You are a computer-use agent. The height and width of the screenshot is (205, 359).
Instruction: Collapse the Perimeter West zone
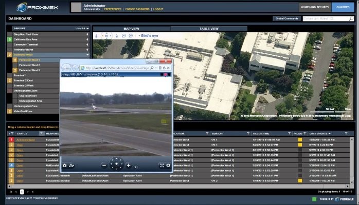pyautogui.click(x=87, y=54)
